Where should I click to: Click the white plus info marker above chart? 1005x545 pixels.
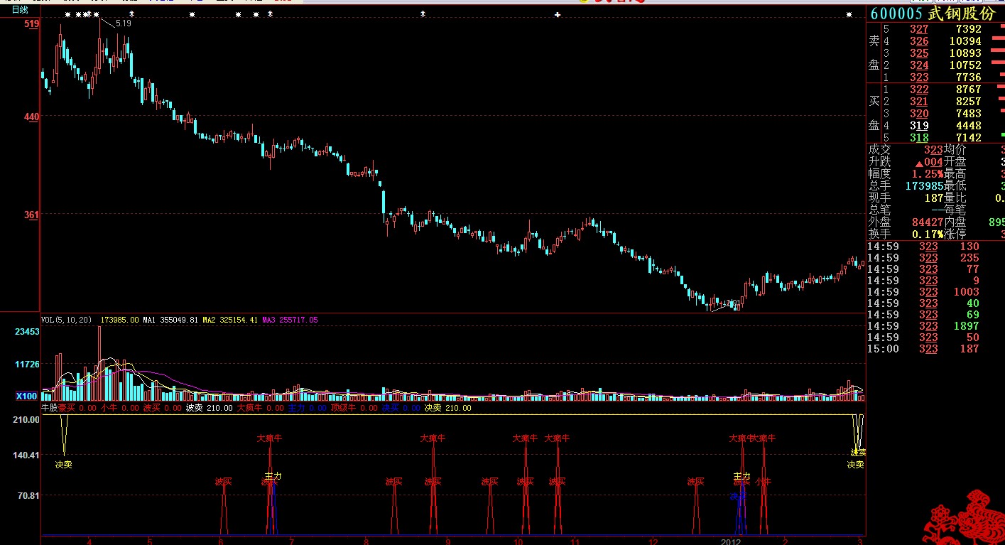(558, 14)
